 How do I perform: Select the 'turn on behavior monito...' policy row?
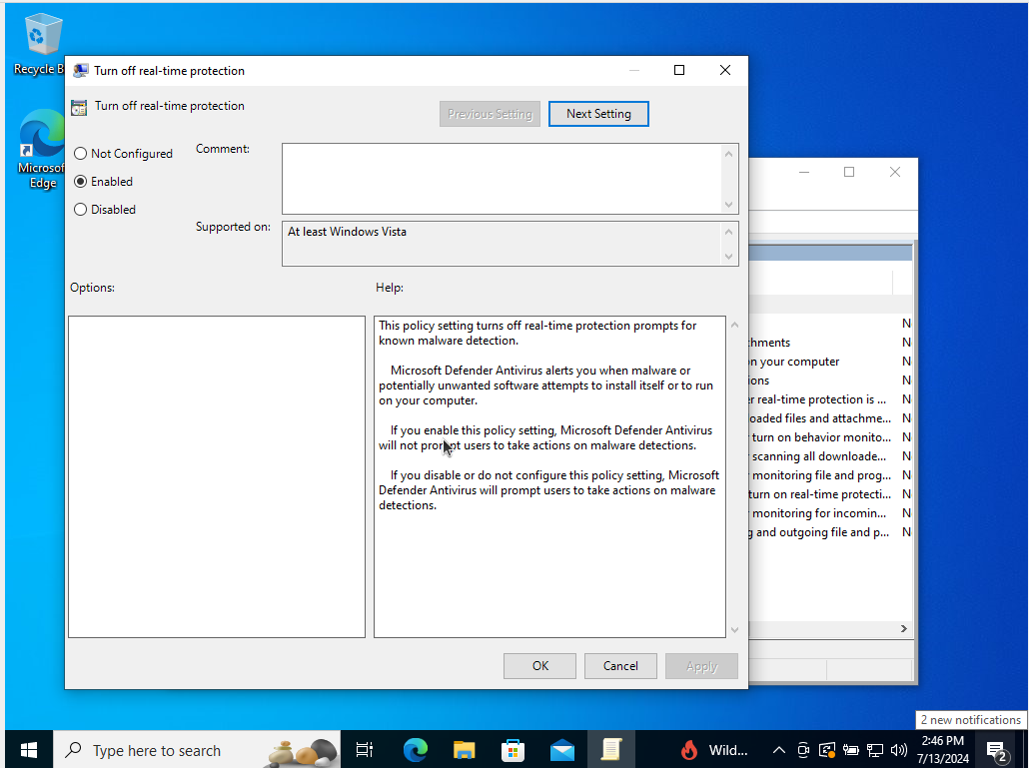830,437
